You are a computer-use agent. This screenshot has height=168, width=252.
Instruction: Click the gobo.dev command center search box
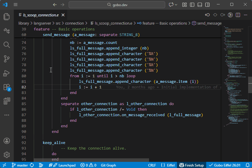[117, 5]
